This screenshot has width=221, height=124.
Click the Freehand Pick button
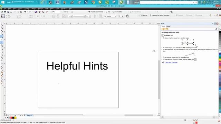coord(117,12)
